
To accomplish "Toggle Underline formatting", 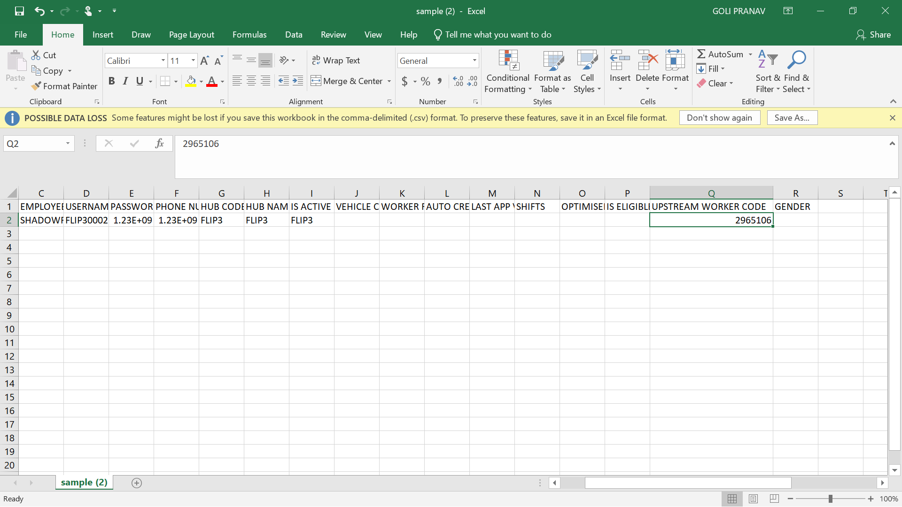I will coord(140,81).
